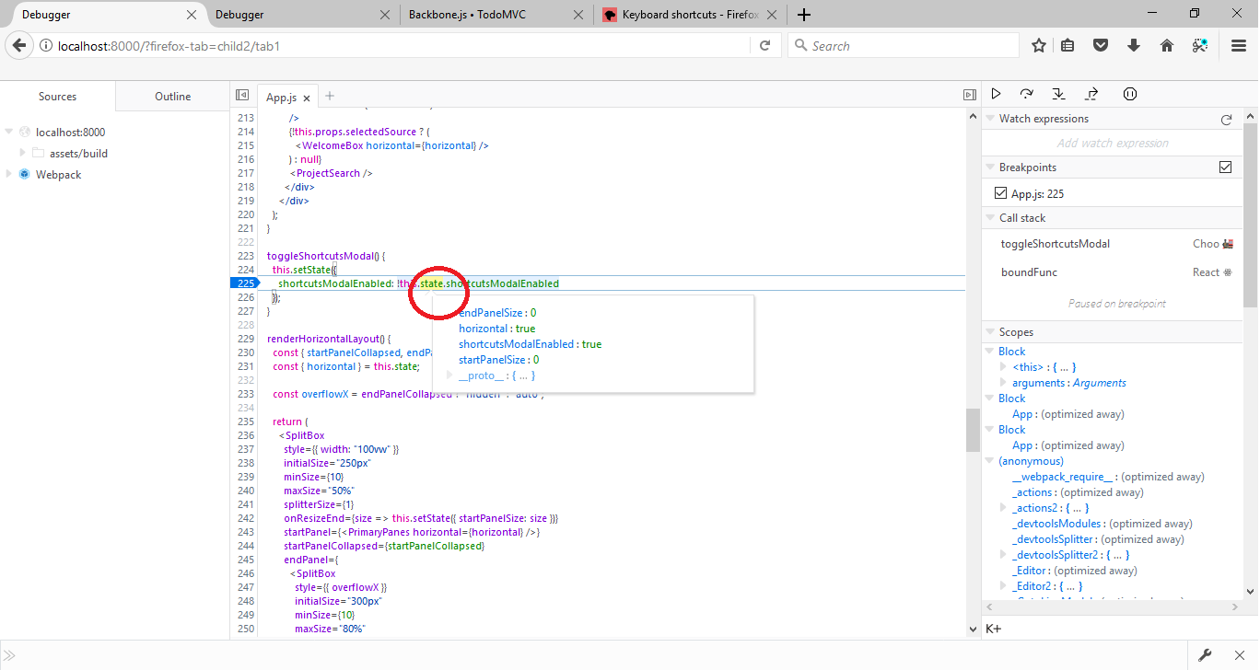Image resolution: width=1260 pixels, height=670 pixels.
Task: Reload the current page
Action: coord(765,44)
